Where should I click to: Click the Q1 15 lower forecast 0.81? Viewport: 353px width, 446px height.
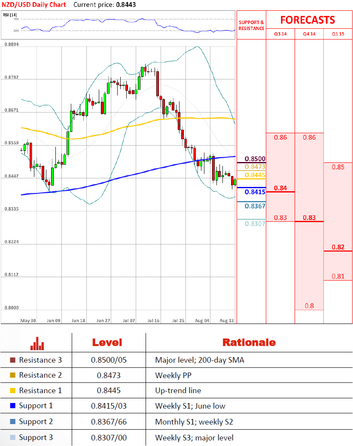click(338, 276)
